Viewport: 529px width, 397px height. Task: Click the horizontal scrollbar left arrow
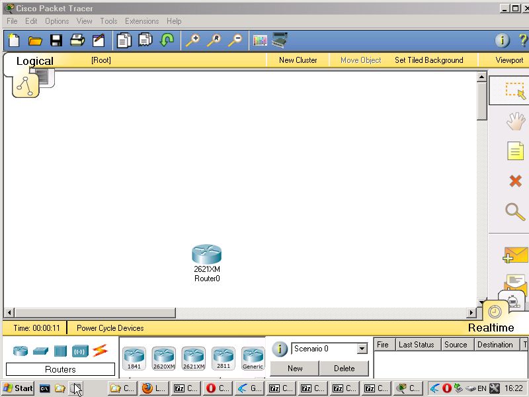click(9, 312)
